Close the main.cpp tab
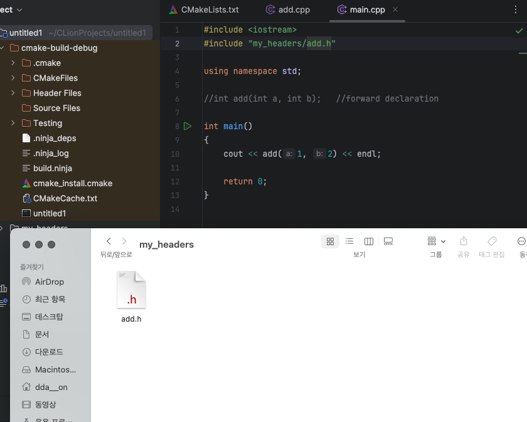The width and height of the screenshot is (527, 422). click(395, 10)
